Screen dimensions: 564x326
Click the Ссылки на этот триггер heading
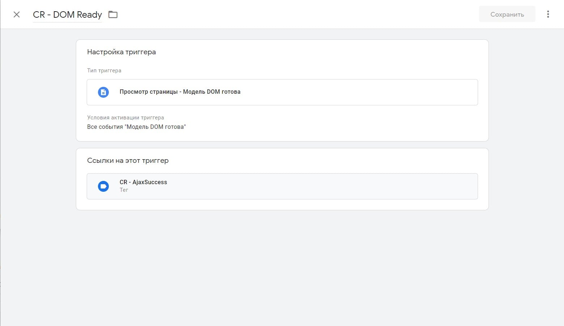click(128, 161)
